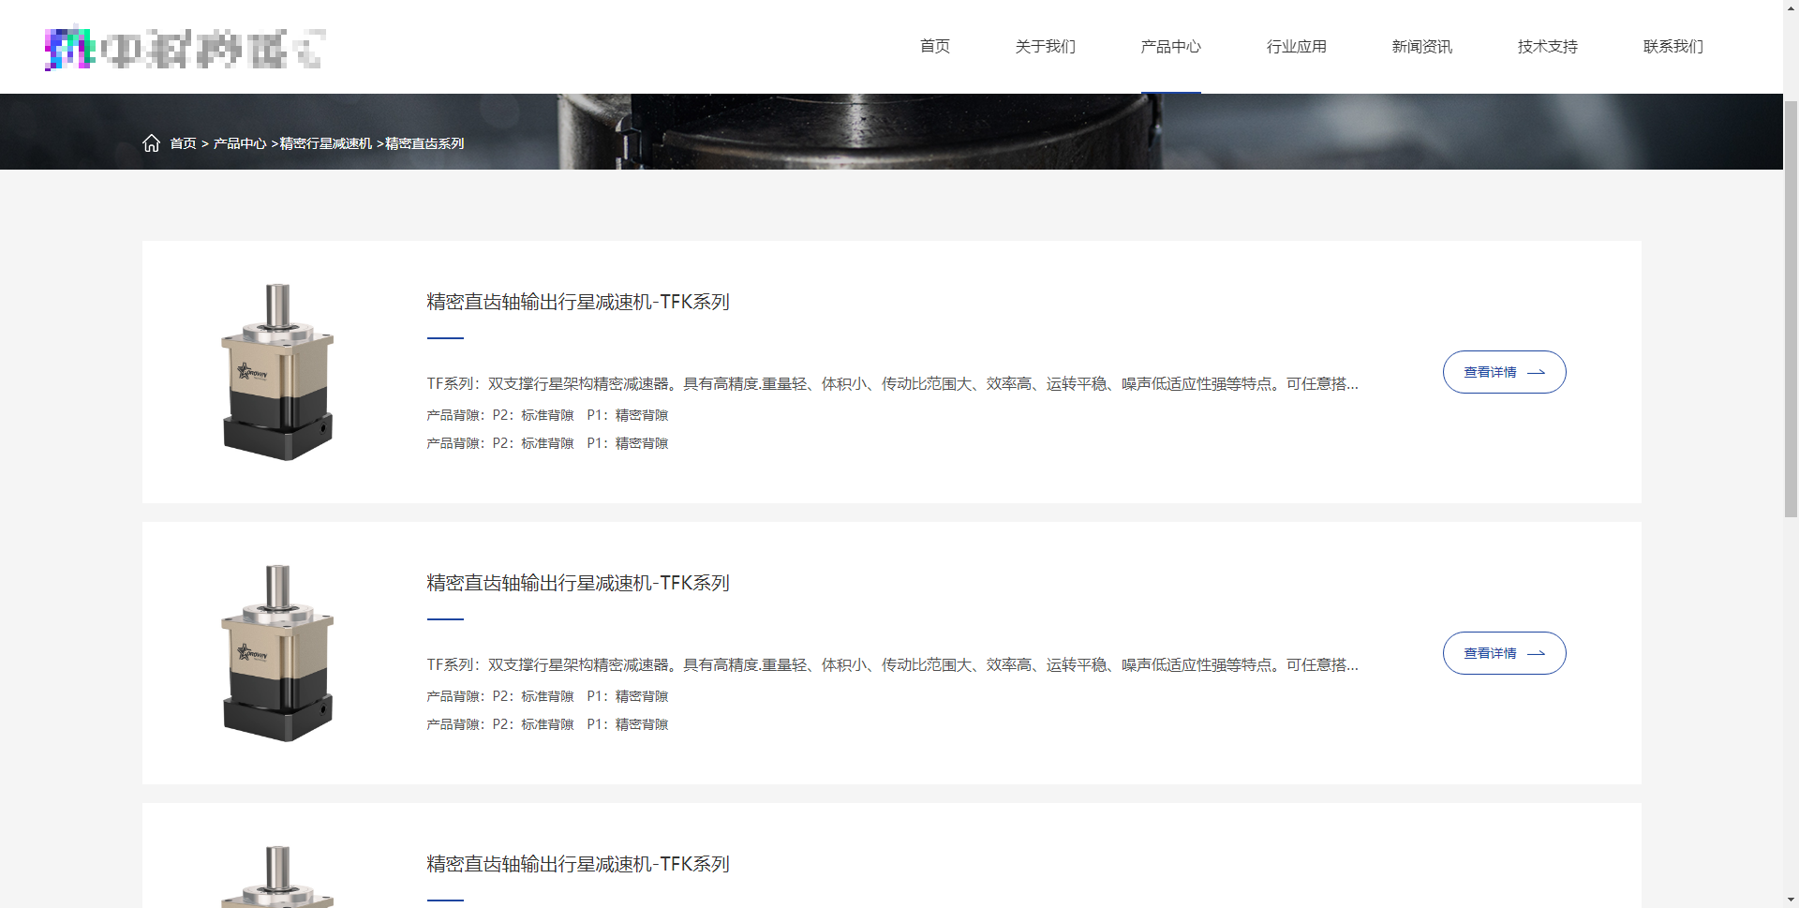
Task: Go to 行业应用 in the navigation
Action: (1297, 46)
